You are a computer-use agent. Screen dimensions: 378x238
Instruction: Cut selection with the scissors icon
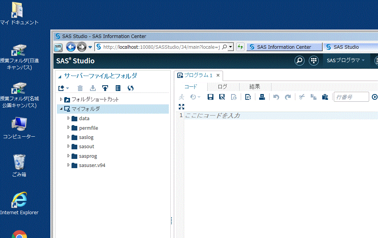coord(302,97)
